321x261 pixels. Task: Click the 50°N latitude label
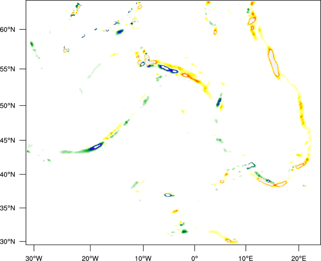click(x=8, y=106)
